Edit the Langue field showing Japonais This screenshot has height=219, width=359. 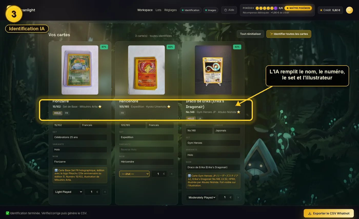point(227,131)
